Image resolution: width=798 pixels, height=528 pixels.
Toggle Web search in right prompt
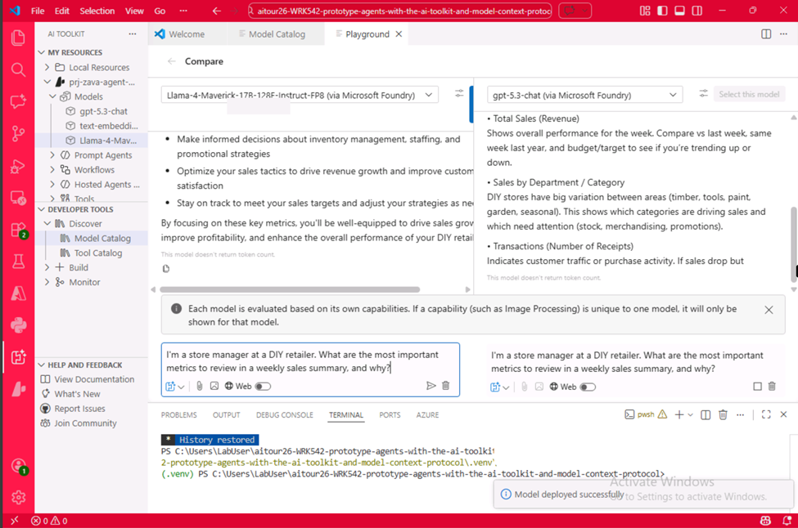tap(588, 387)
